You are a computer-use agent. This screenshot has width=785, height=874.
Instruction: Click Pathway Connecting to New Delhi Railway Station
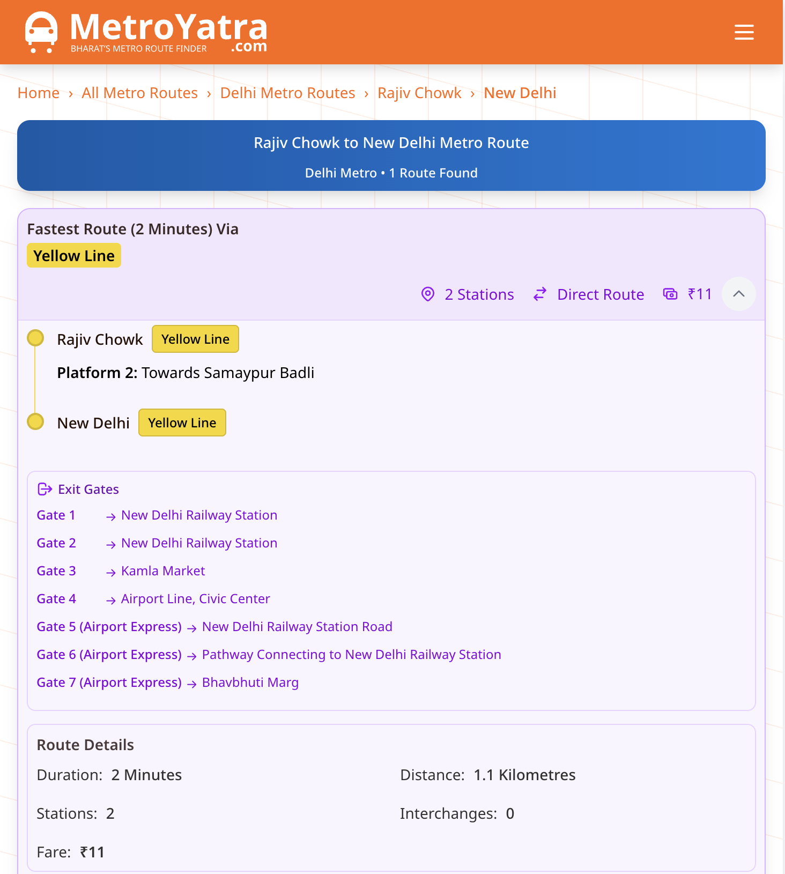tap(352, 655)
